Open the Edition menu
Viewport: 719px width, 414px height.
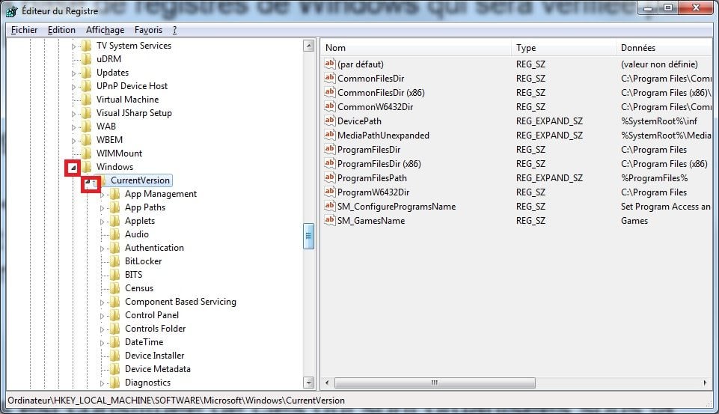coord(61,30)
